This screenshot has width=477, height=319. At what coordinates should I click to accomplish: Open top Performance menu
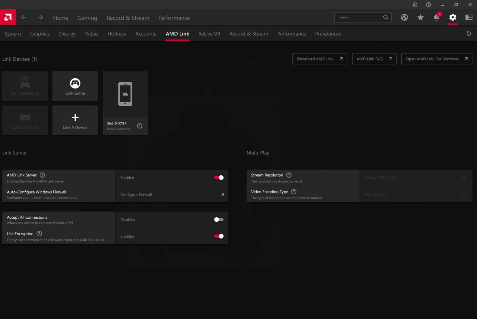[x=174, y=18]
